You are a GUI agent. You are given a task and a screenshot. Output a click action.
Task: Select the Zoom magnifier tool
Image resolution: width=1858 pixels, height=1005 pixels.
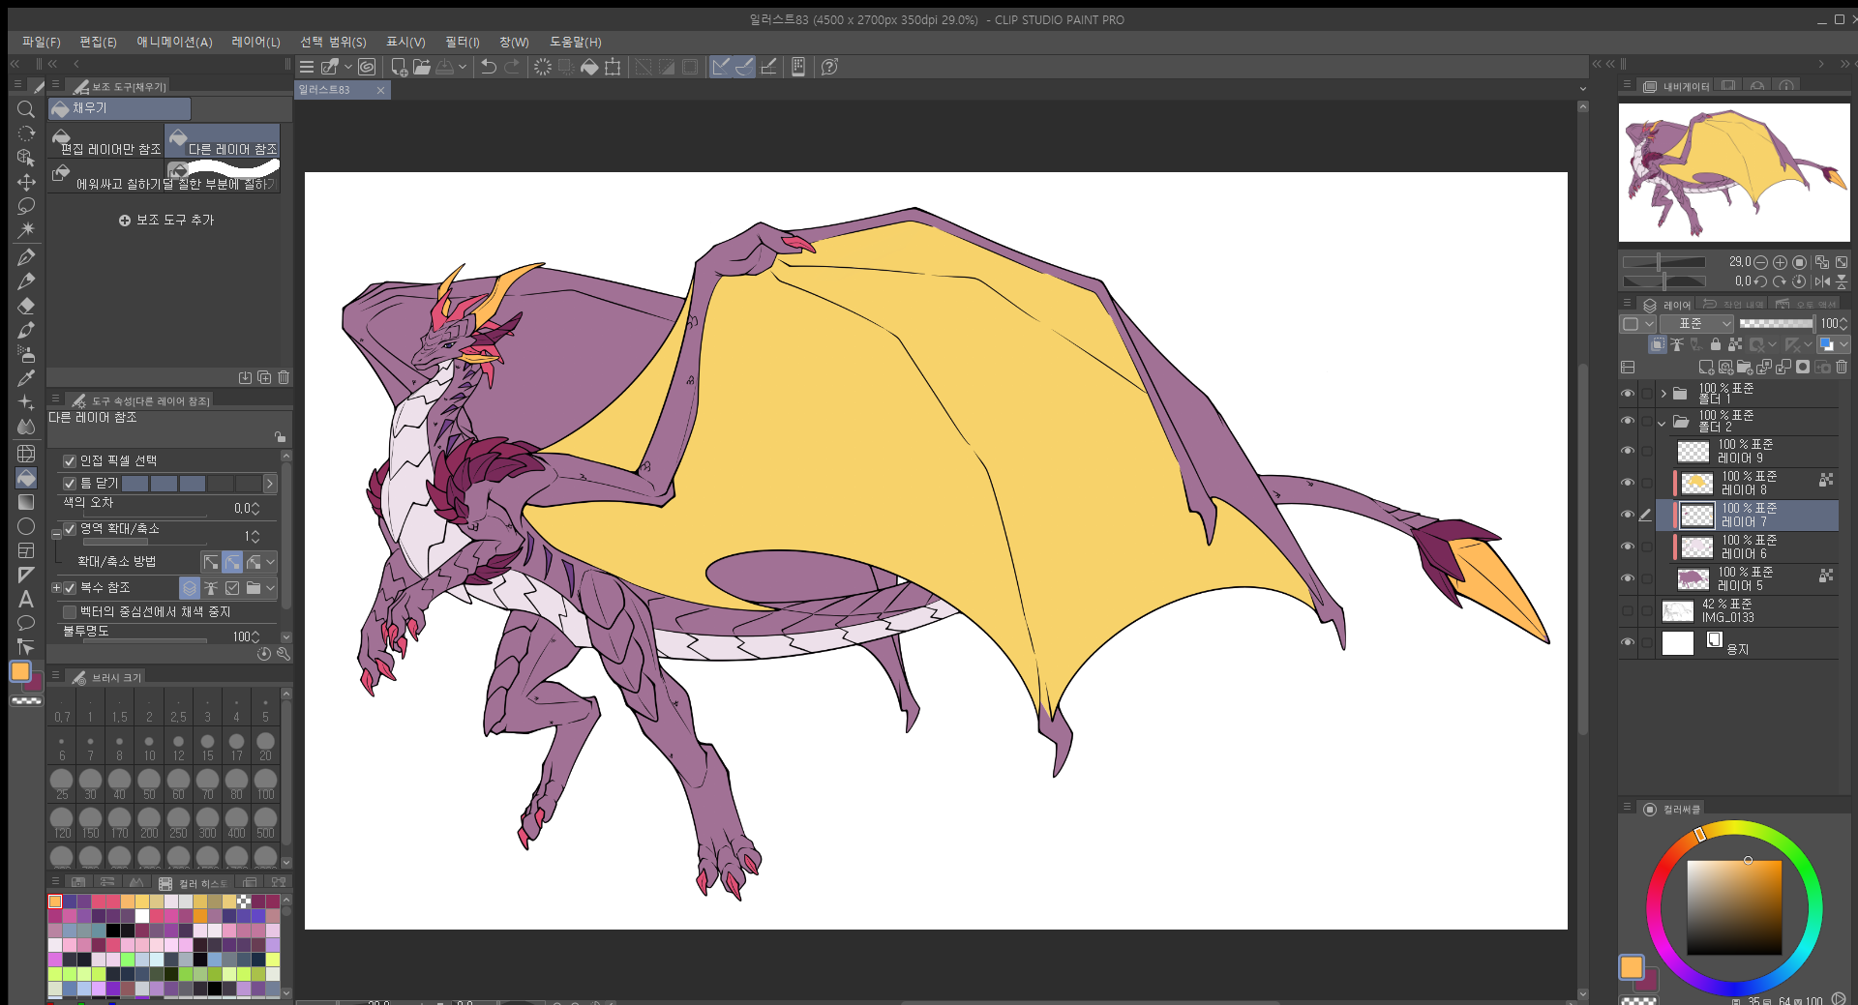point(26,109)
